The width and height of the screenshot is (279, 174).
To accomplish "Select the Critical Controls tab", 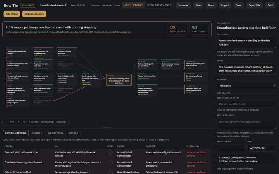I will 15,133.
